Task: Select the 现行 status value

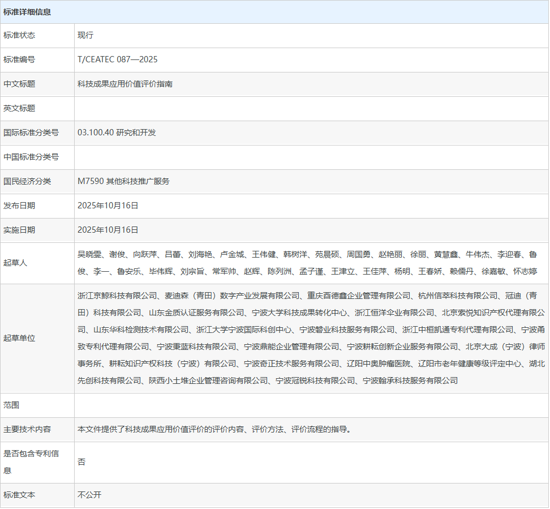Action: pos(85,35)
